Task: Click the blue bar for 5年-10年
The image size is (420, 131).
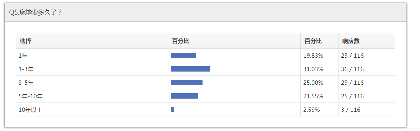Action: (x=185, y=96)
